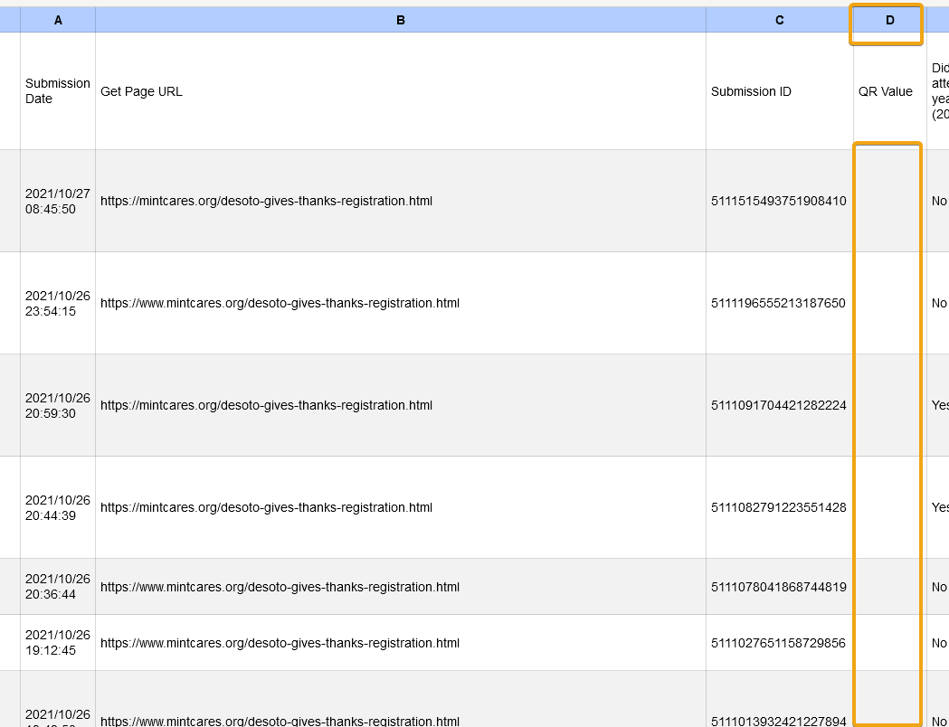The height and width of the screenshot is (727, 949).
Task: Open the URL in the 20:36:44 submission row
Action: 280,587
